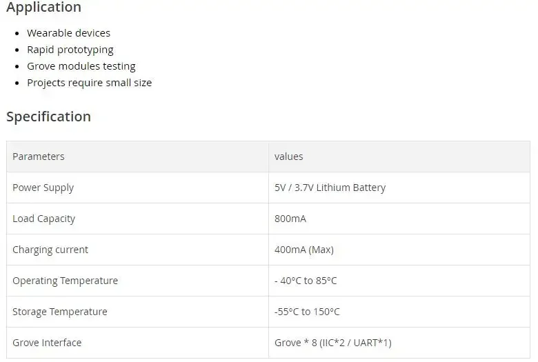
Task: Select the Storage Temperature row label
Action: pos(60,312)
